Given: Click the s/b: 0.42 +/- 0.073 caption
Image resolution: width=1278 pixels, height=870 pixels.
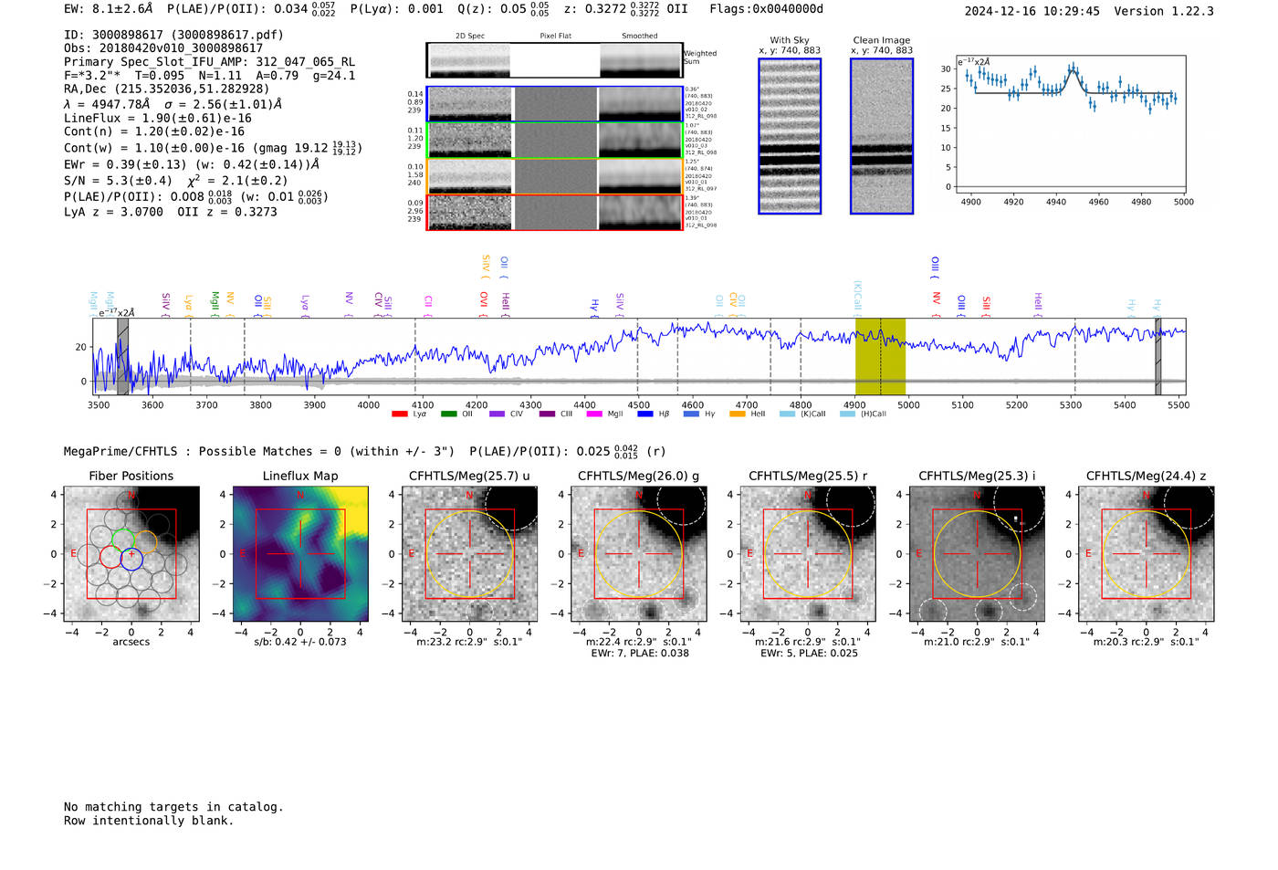Looking at the screenshot, I should pyautogui.click(x=300, y=642).
